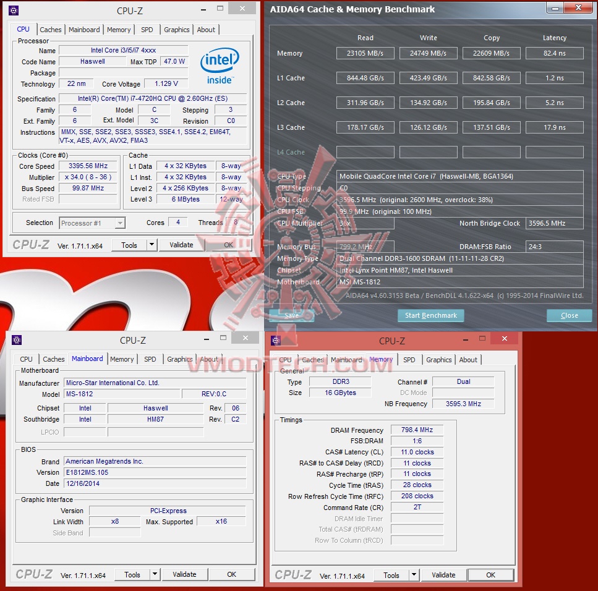This screenshot has width=598, height=591.
Task: Select CPU tab in Mainboard CPU-Z window
Action: [26, 359]
